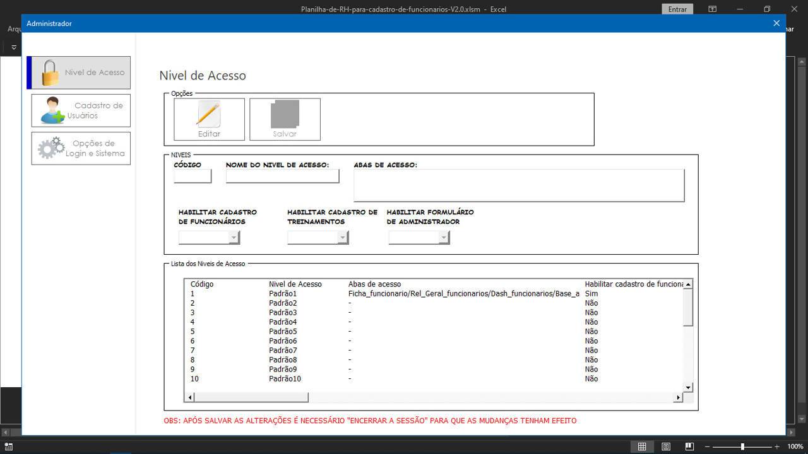Open Opções de Login e Sistema gears
The height and width of the screenshot is (454, 808).
81,148
